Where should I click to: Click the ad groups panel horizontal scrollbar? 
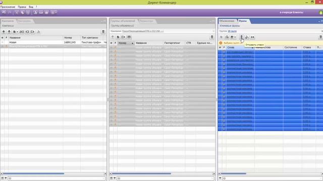coord(141,173)
